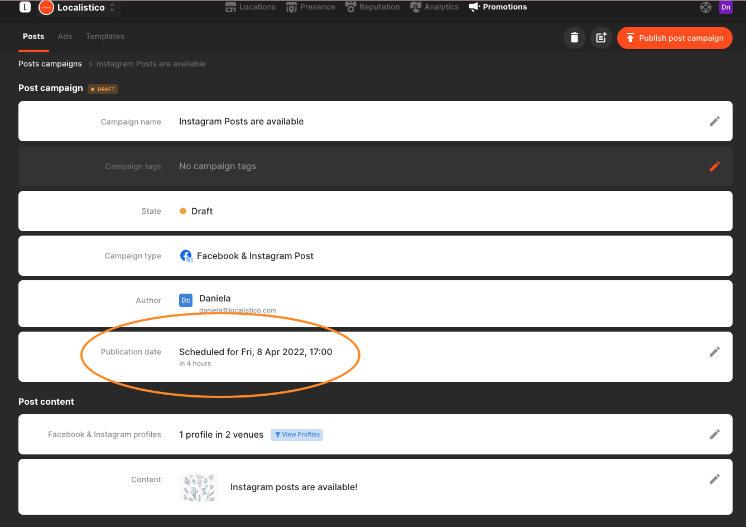Click the Post content section heading

[46, 401]
